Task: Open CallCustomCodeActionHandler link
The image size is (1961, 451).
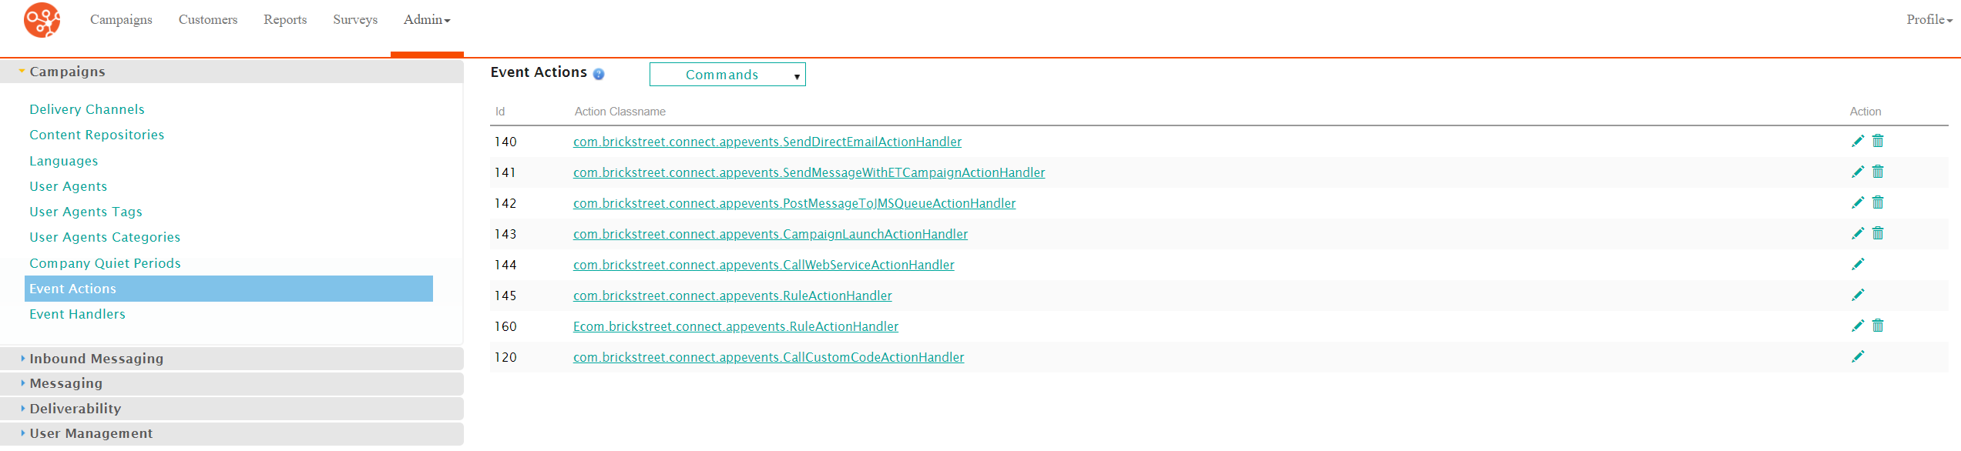Action: tap(769, 357)
